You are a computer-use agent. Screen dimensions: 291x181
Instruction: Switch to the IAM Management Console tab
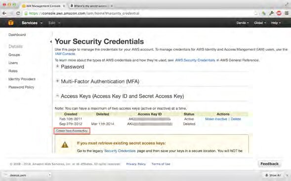[x=43, y=6]
